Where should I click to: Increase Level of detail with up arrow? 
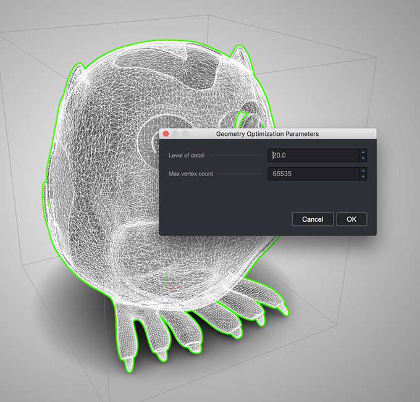[x=363, y=152]
